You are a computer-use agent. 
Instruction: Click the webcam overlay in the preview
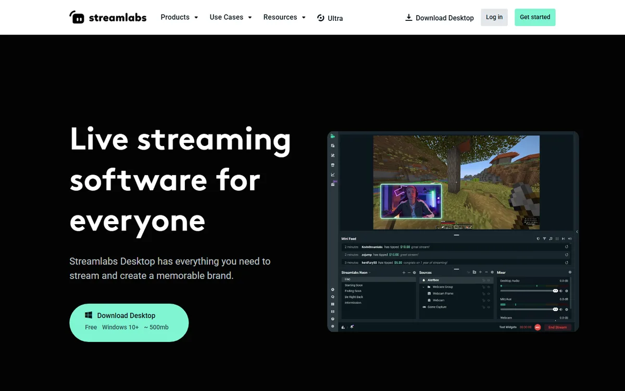pos(411,201)
